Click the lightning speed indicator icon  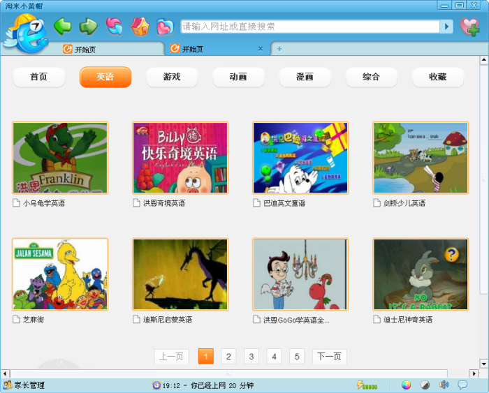[x=367, y=385]
